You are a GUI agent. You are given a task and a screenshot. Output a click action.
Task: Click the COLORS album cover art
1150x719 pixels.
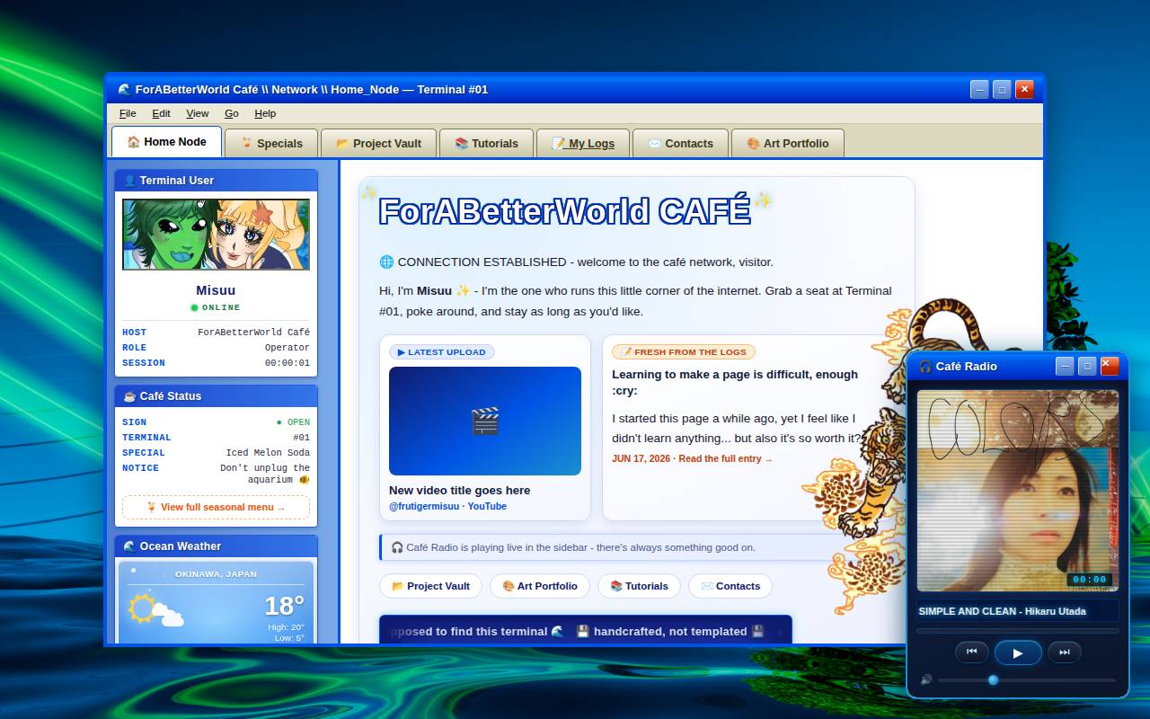(x=1018, y=490)
